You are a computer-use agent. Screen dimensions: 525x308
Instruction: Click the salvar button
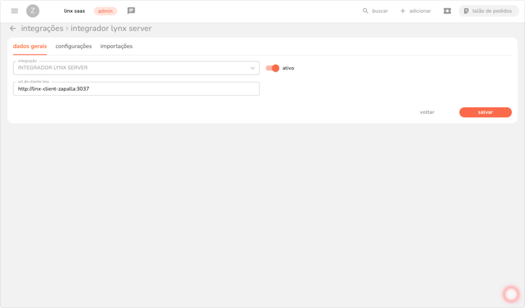[485, 112]
